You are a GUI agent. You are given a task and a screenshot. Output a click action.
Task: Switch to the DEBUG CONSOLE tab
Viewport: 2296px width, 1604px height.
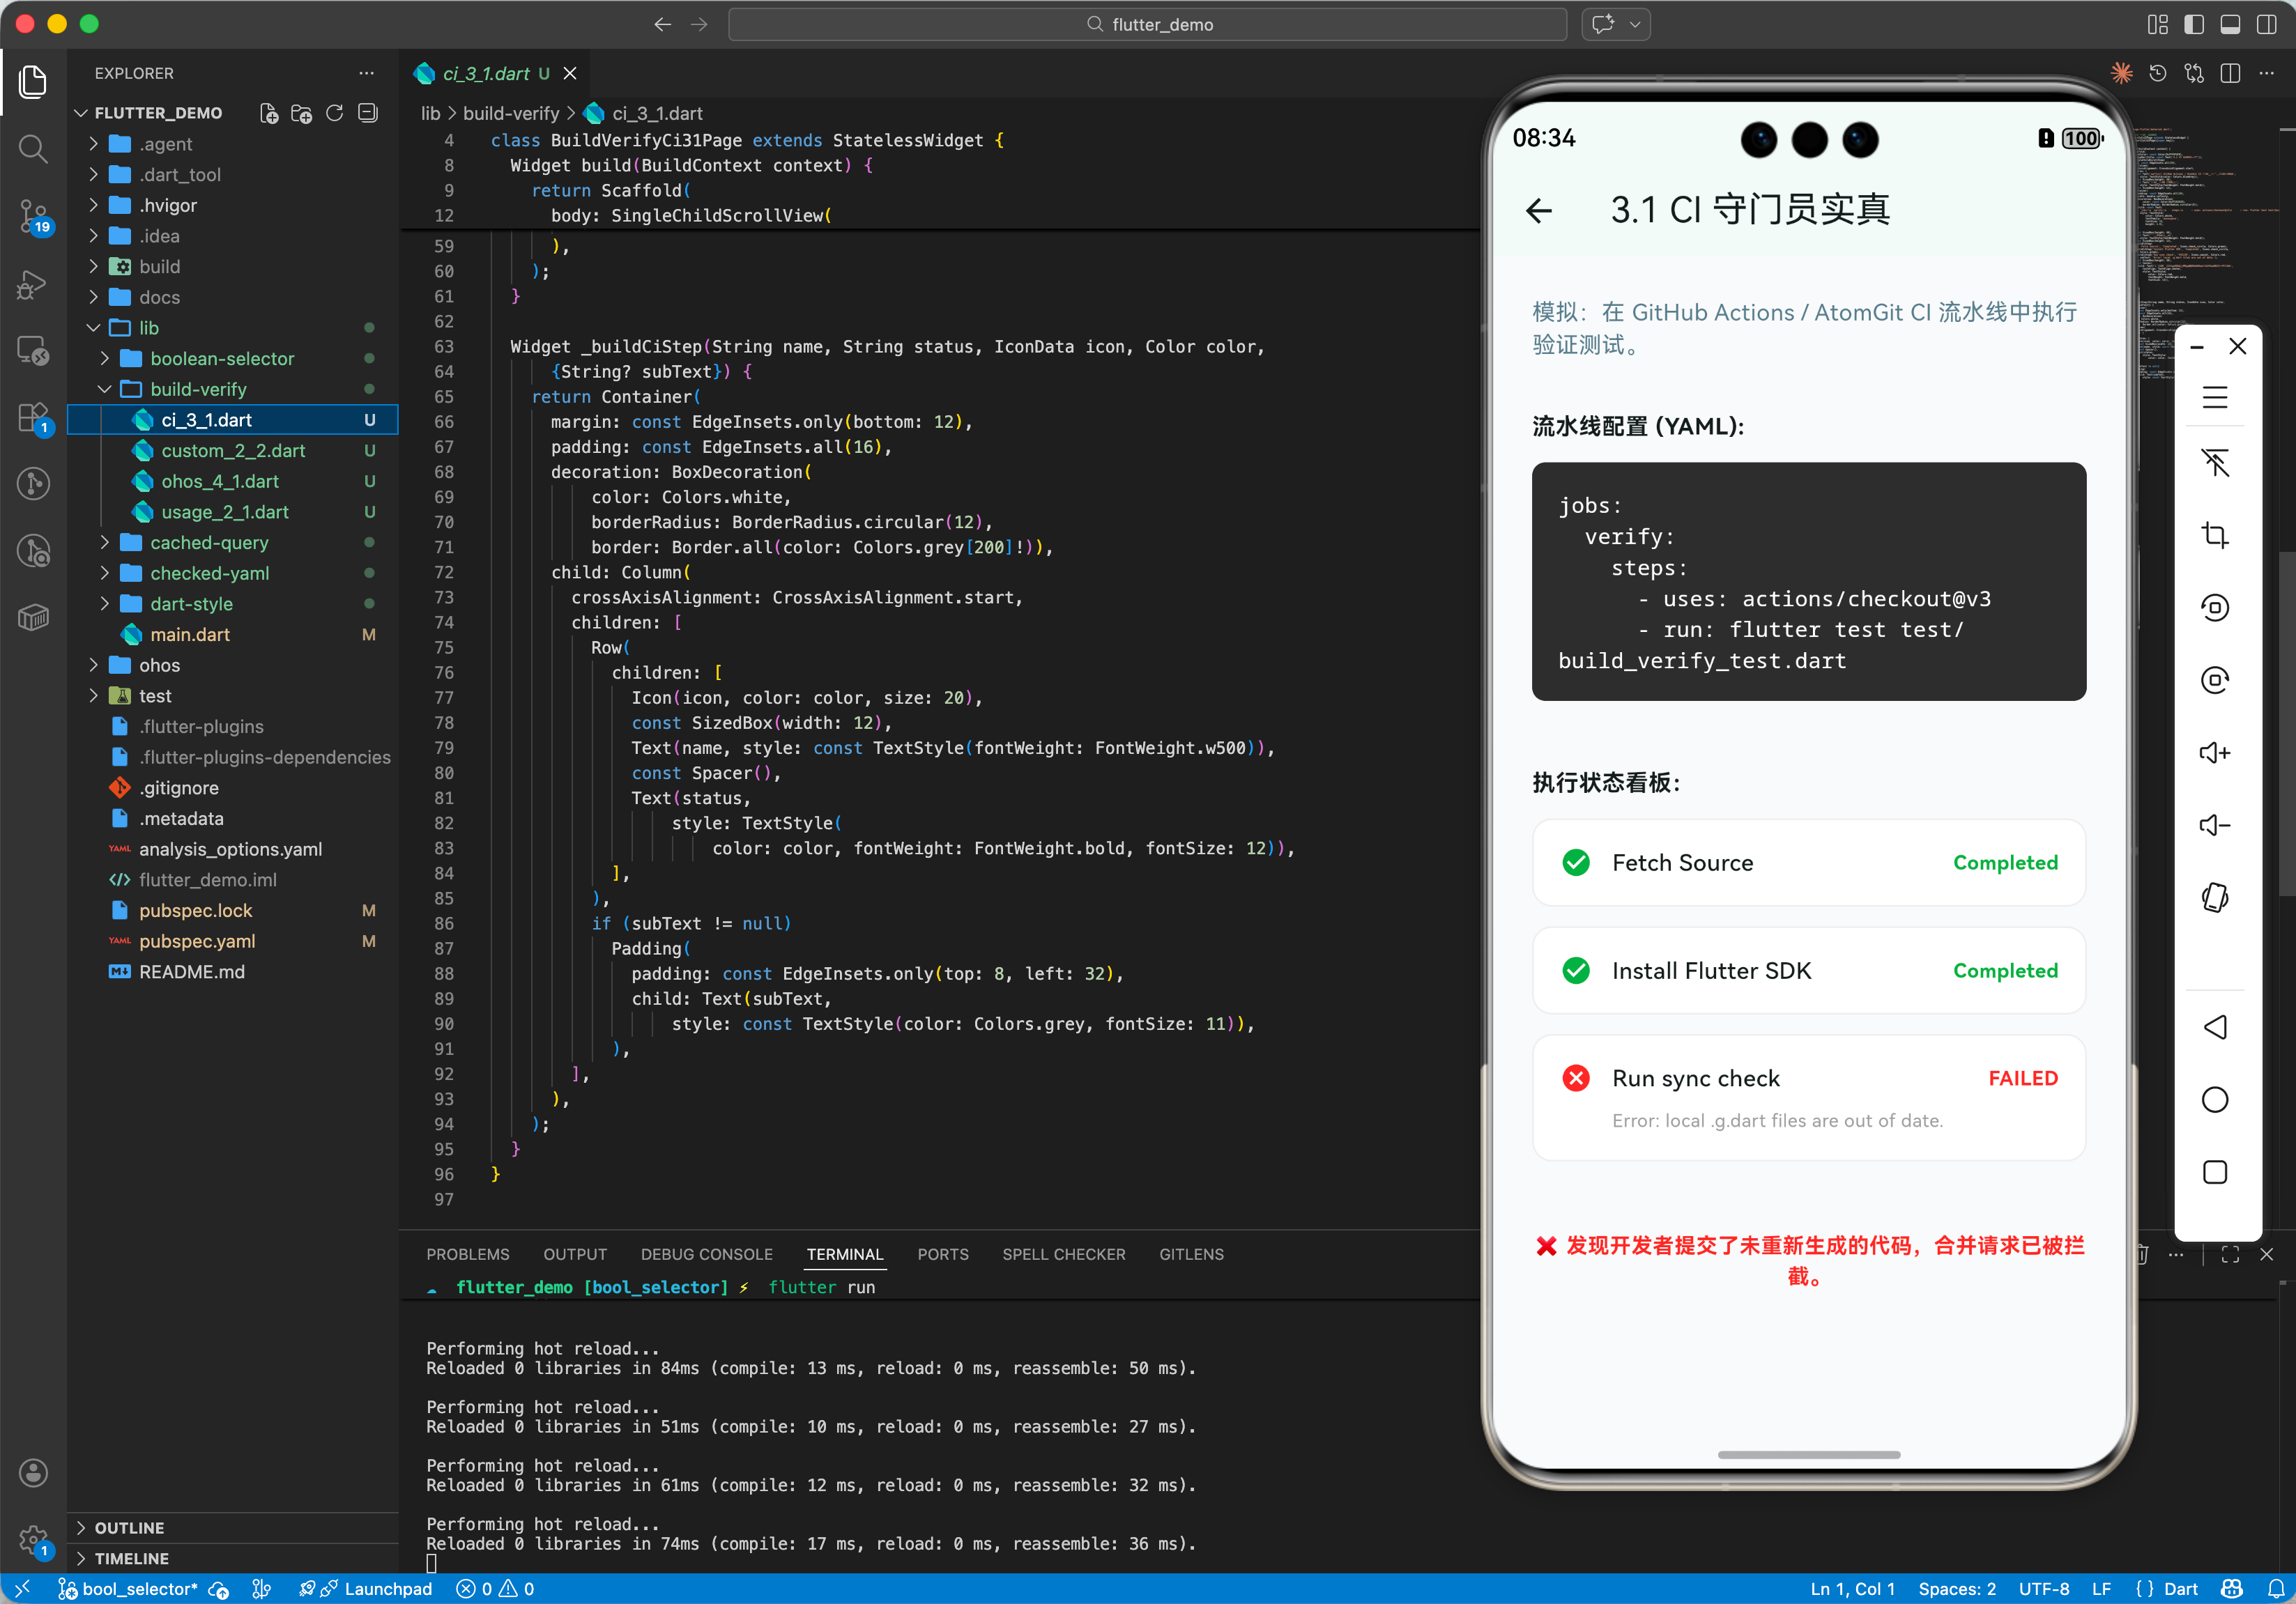(706, 1254)
